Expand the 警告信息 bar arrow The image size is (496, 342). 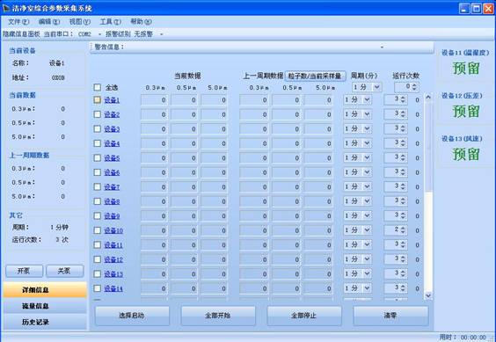(382, 47)
